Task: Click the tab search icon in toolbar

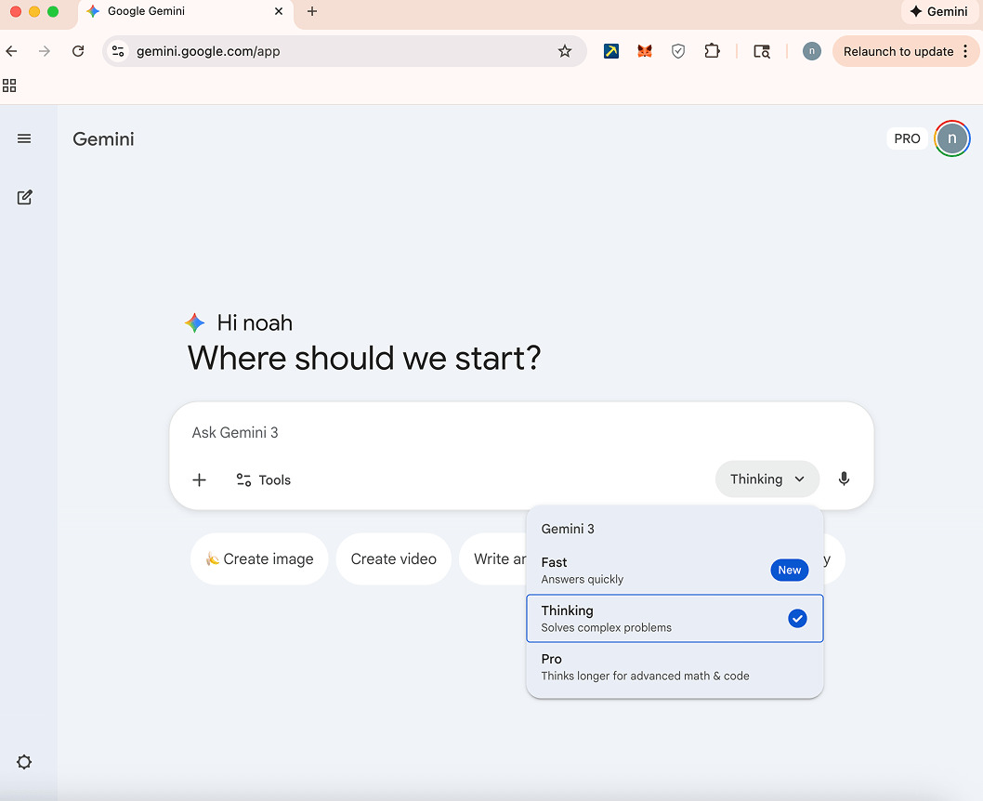Action: [762, 51]
